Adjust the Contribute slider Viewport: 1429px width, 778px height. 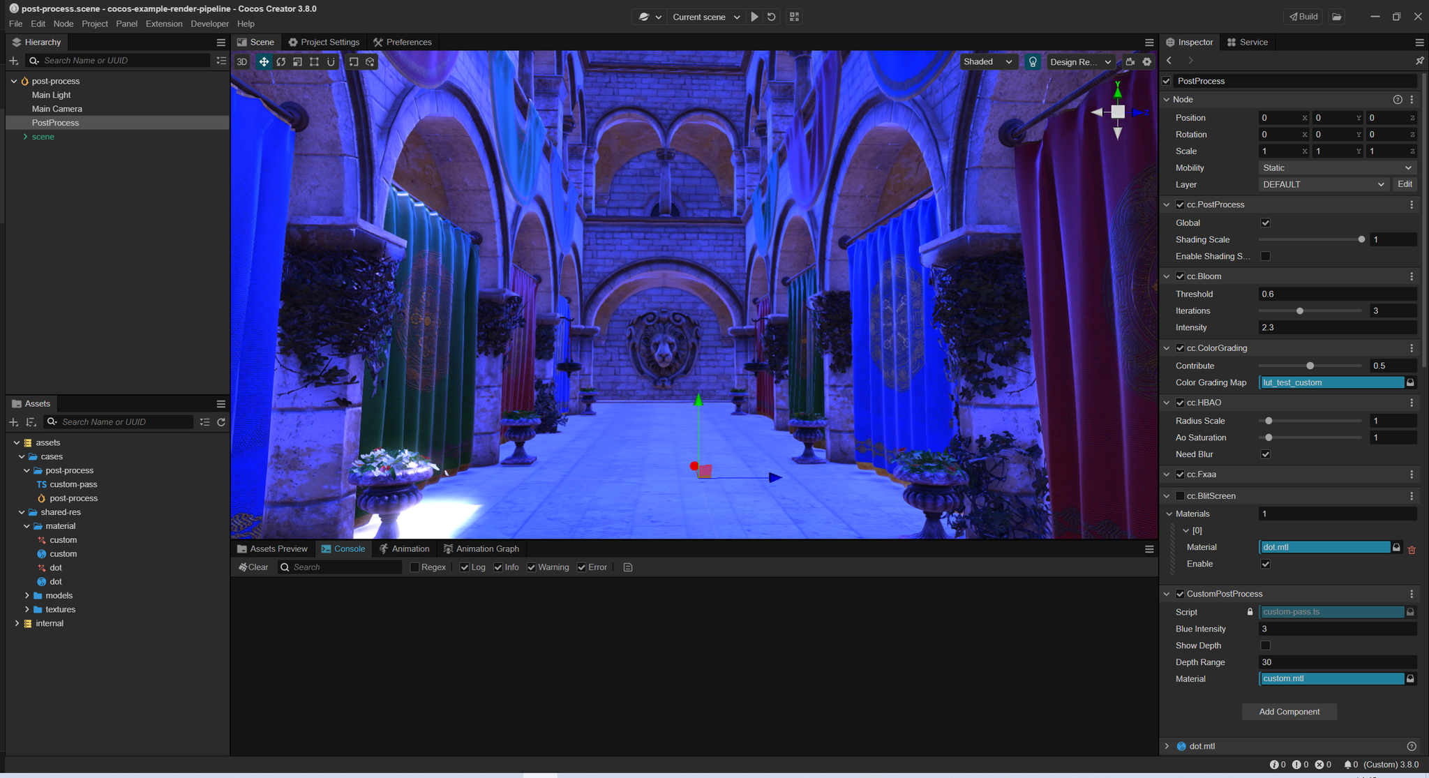point(1310,366)
